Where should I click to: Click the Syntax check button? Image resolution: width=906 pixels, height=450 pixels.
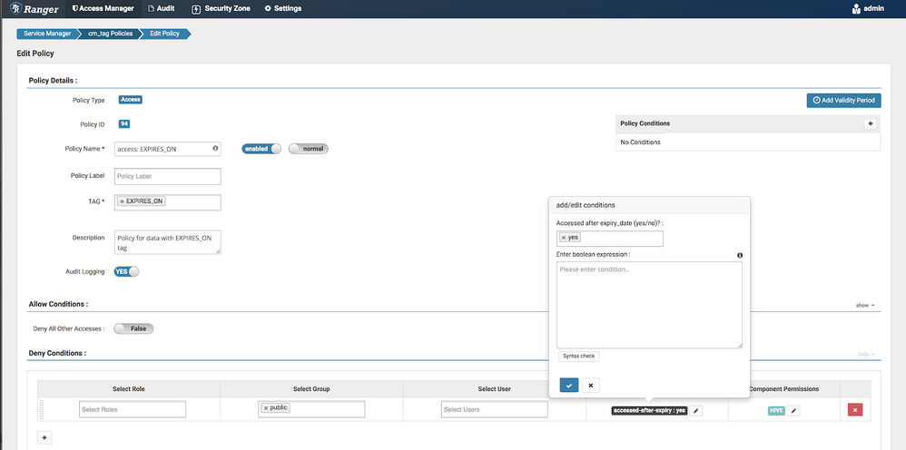578,356
